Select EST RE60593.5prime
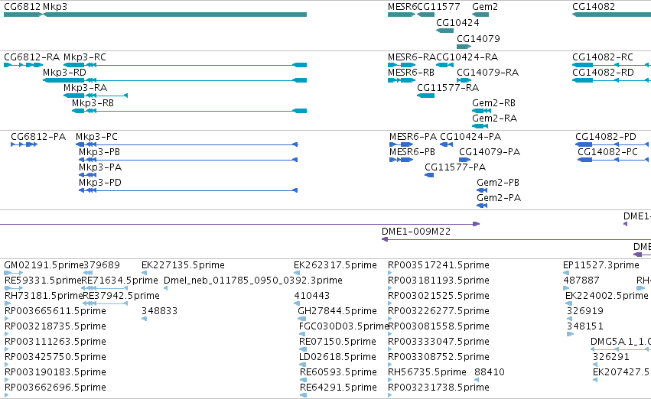 [338, 372]
